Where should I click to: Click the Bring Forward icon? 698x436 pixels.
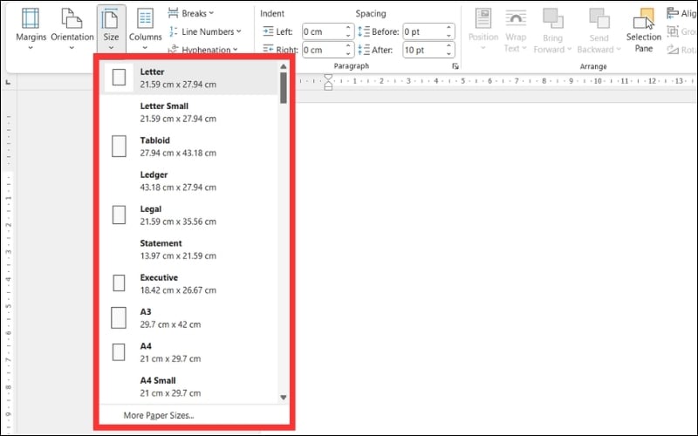coord(553,18)
